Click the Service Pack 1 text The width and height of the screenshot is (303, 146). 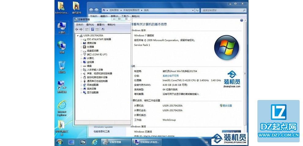tap(142, 45)
